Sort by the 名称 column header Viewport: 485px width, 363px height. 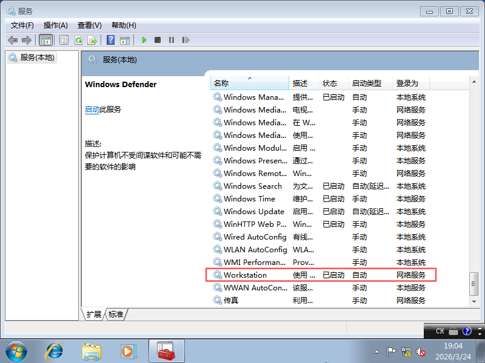[250, 83]
